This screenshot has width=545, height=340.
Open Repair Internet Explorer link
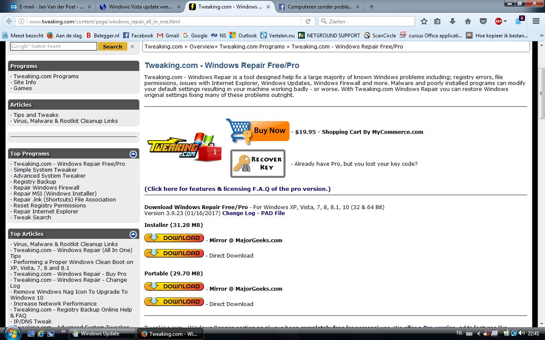tap(46, 211)
